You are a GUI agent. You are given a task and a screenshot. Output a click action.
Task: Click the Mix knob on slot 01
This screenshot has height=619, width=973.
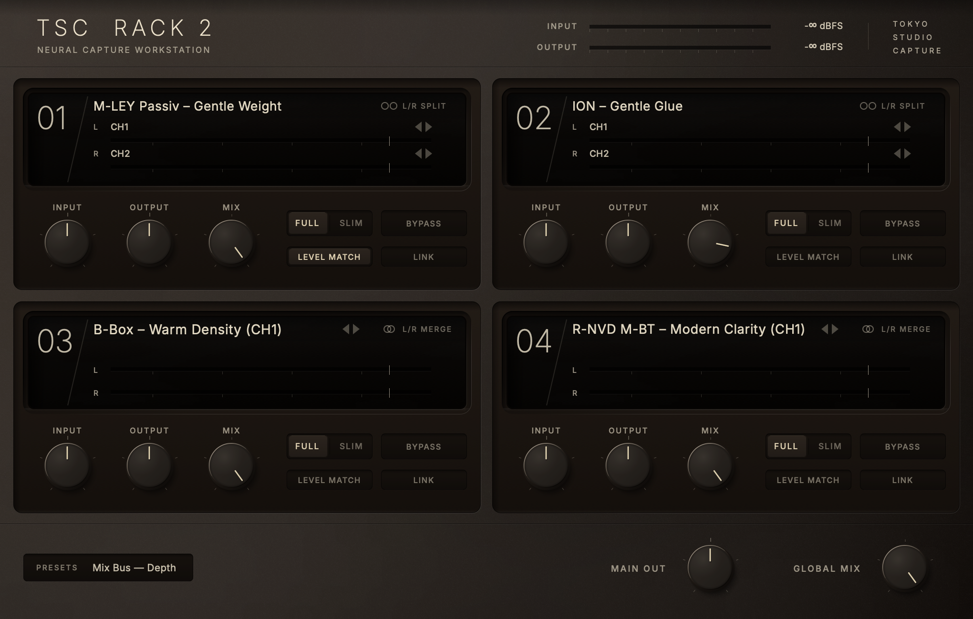click(231, 242)
